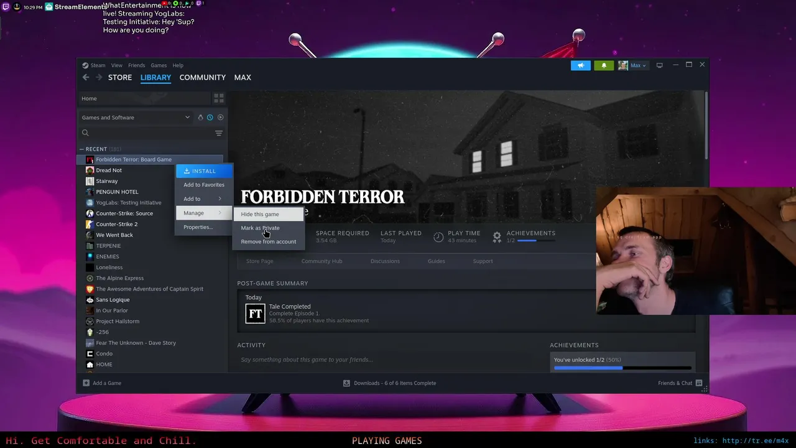Click the StreamElements logo in overlay bar

50,7
